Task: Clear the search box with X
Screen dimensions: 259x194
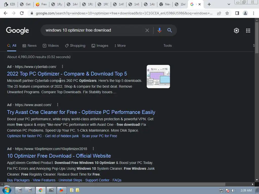Action: pos(147,30)
